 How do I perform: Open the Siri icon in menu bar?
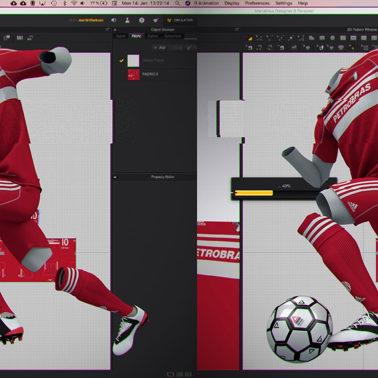pyautogui.click(x=188, y=3)
